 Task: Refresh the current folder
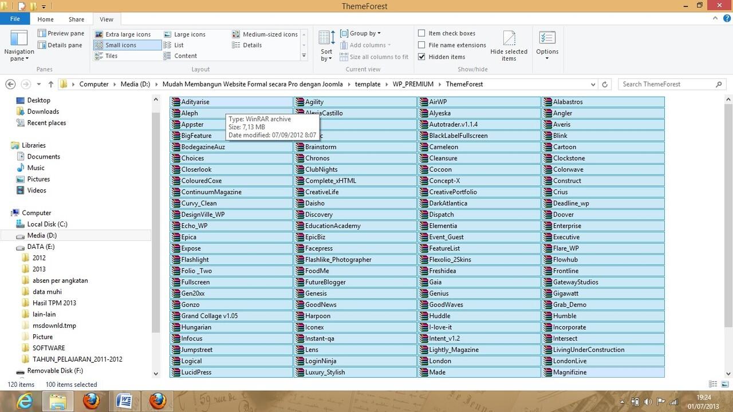click(x=604, y=84)
